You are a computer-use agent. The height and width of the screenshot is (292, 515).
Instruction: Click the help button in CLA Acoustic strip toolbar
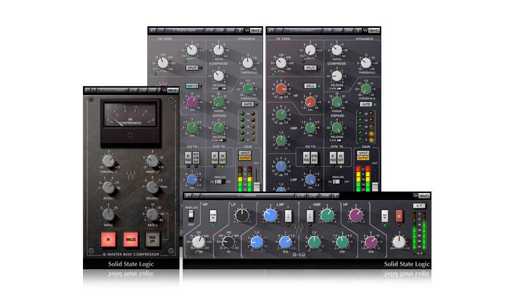pos(358,30)
